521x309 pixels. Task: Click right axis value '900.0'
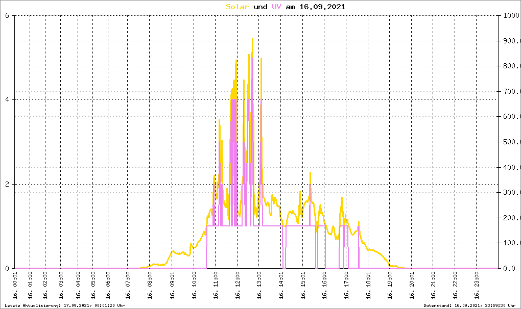point(511,41)
